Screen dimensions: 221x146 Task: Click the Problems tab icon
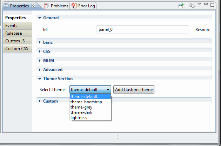pos(46,6)
